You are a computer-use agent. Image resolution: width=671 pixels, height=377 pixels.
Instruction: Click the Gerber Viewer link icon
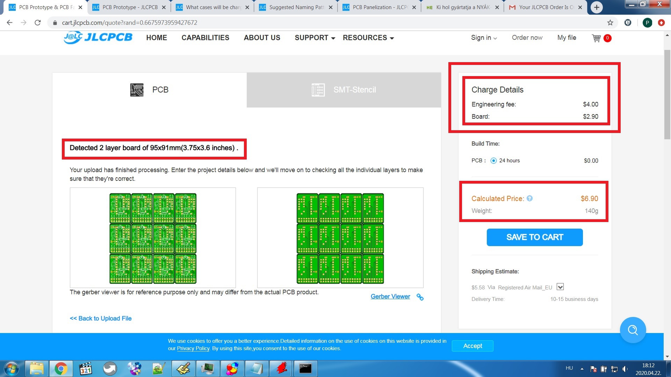420,297
